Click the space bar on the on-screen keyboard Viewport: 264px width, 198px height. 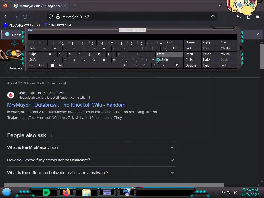[94, 65]
